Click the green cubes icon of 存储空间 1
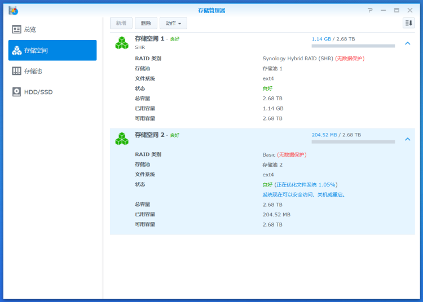423x302 pixels. [122, 43]
